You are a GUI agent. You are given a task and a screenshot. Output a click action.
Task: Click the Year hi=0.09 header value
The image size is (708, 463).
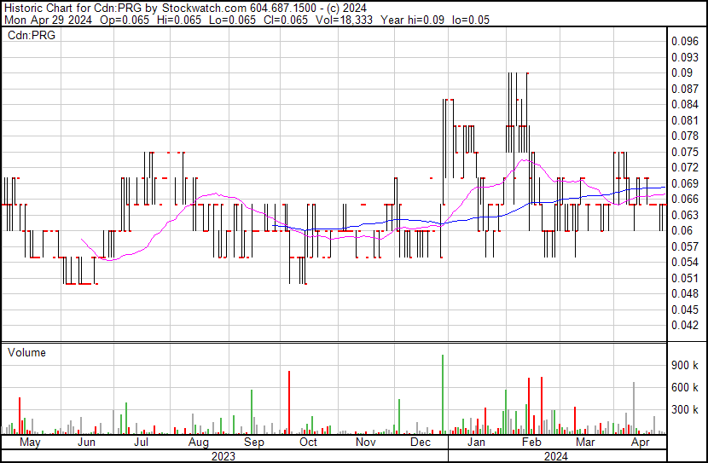point(413,20)
